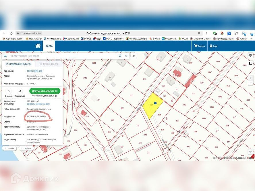Click the Документы объекта green button
The width and height of the screenshot is (255, 191).
click(45, 91)
